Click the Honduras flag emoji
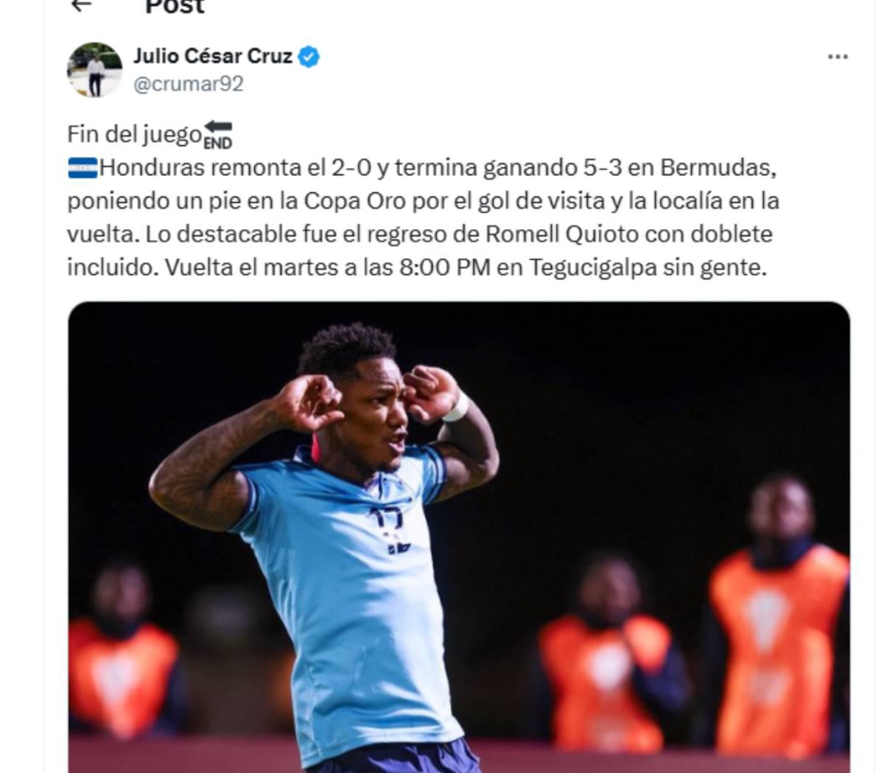 tap(82, 168)
